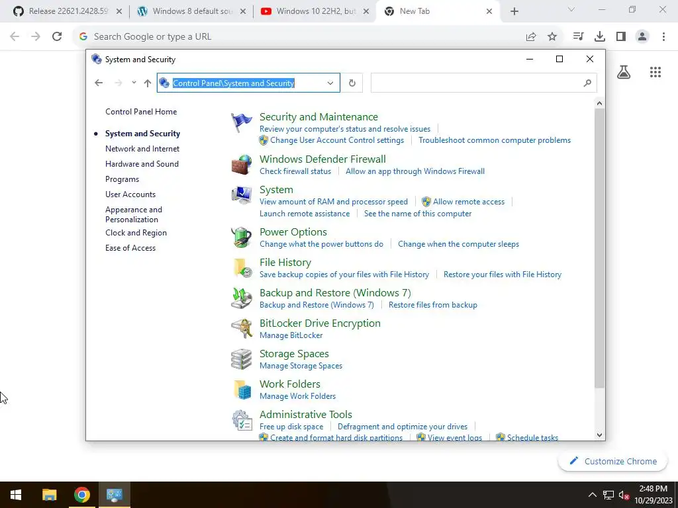This screenshot has width=678, height=508.
Task: Click Change when the computer sleeps
Action: pos(458,244)
